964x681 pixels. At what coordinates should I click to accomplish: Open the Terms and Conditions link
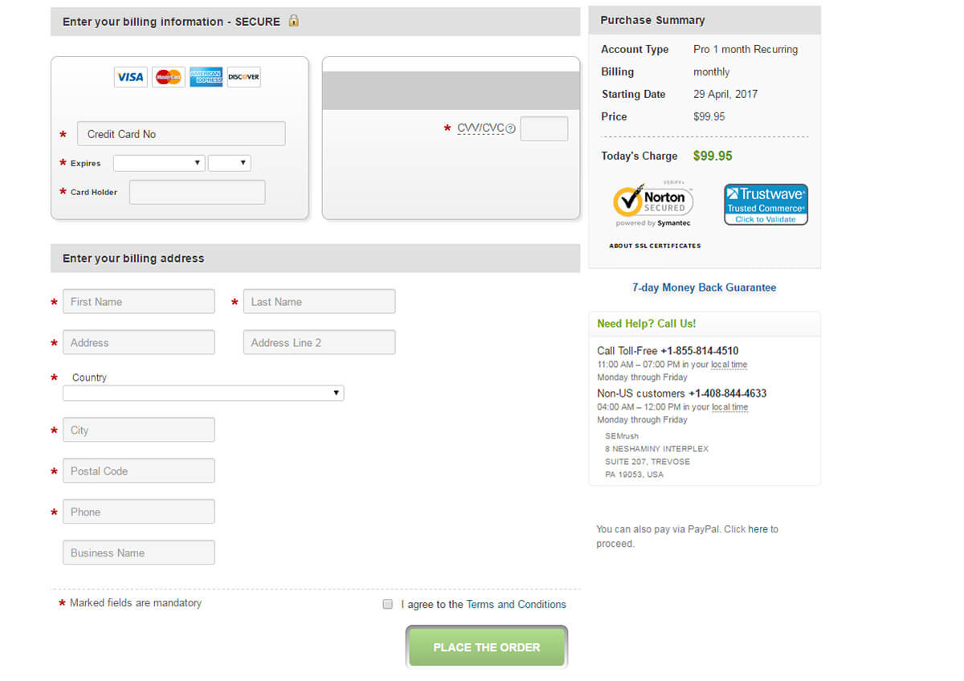coord(517,604)
